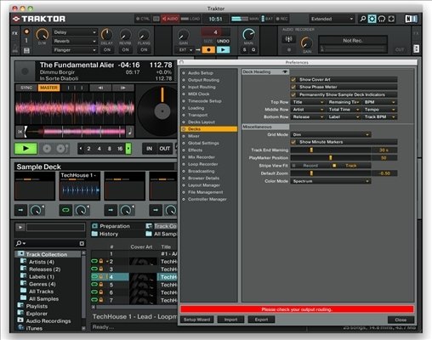
Task: Open Audio Setup preferences
Action: pyautogui.click(x=200, y=73)
